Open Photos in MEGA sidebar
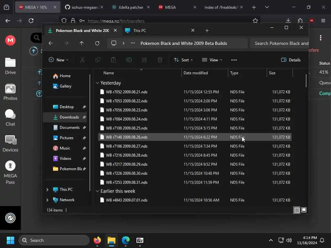Image resolution: width=331 pixels, height=248 pixels. click(x=10, y=92)
